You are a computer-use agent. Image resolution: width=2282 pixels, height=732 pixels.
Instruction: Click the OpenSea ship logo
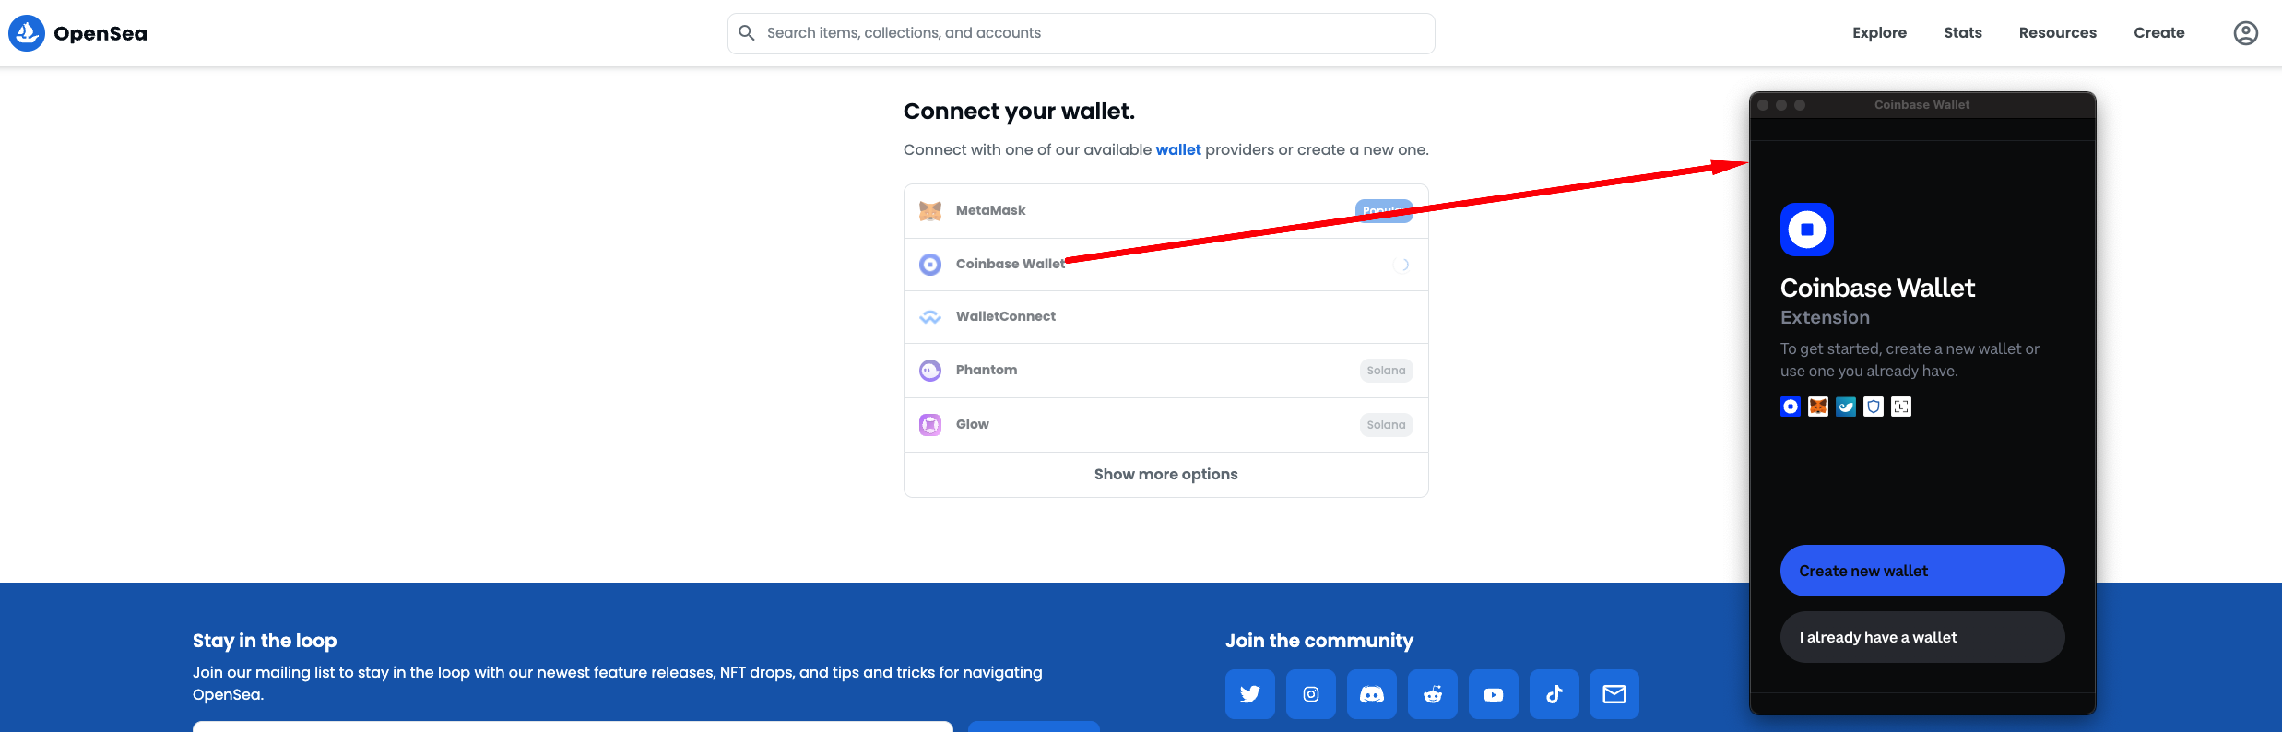(27, 33)
